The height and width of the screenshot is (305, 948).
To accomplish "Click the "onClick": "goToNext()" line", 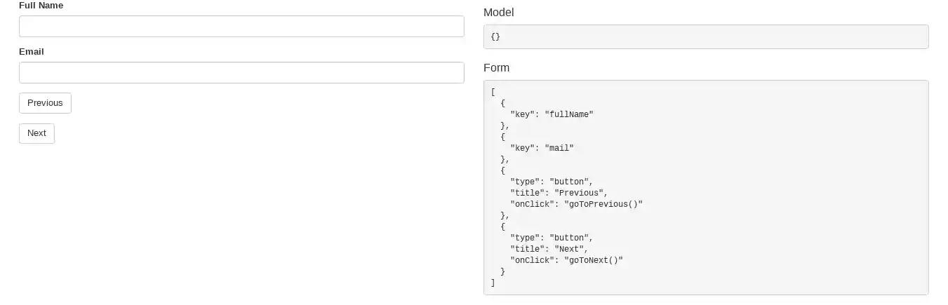I will (566, 260).
